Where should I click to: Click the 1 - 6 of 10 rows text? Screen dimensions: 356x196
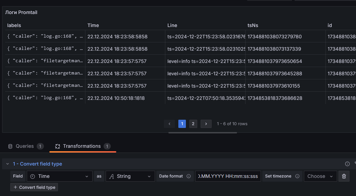[232, 124]
